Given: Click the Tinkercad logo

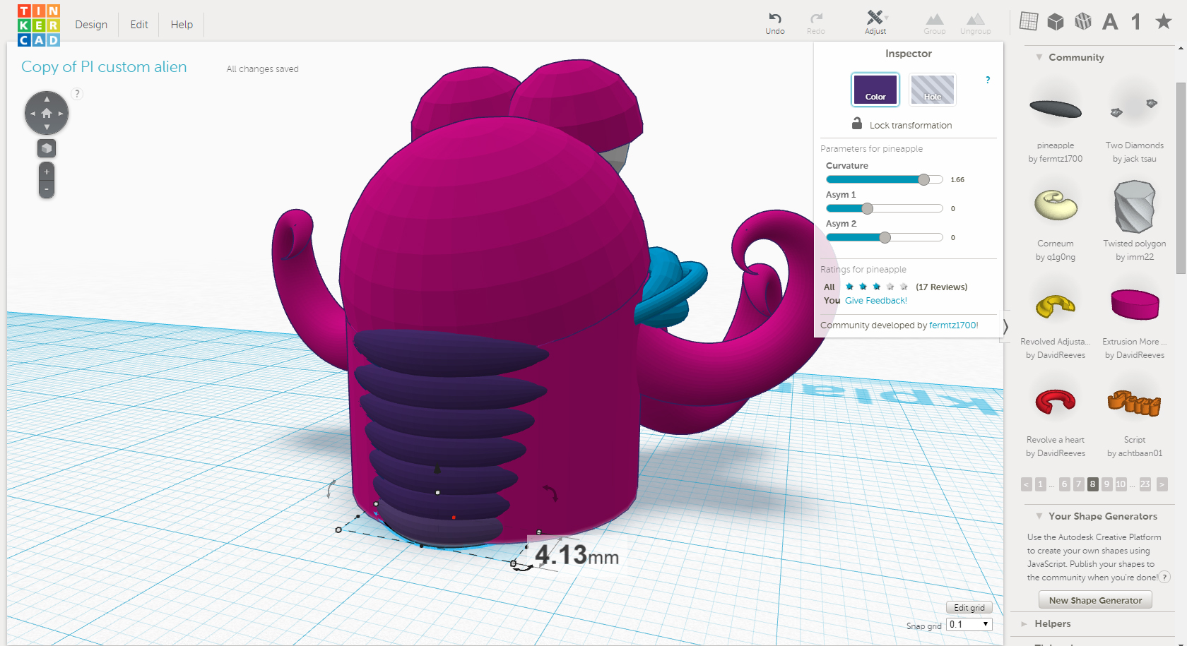Looking at the screenshot, I should click(39, 25).
